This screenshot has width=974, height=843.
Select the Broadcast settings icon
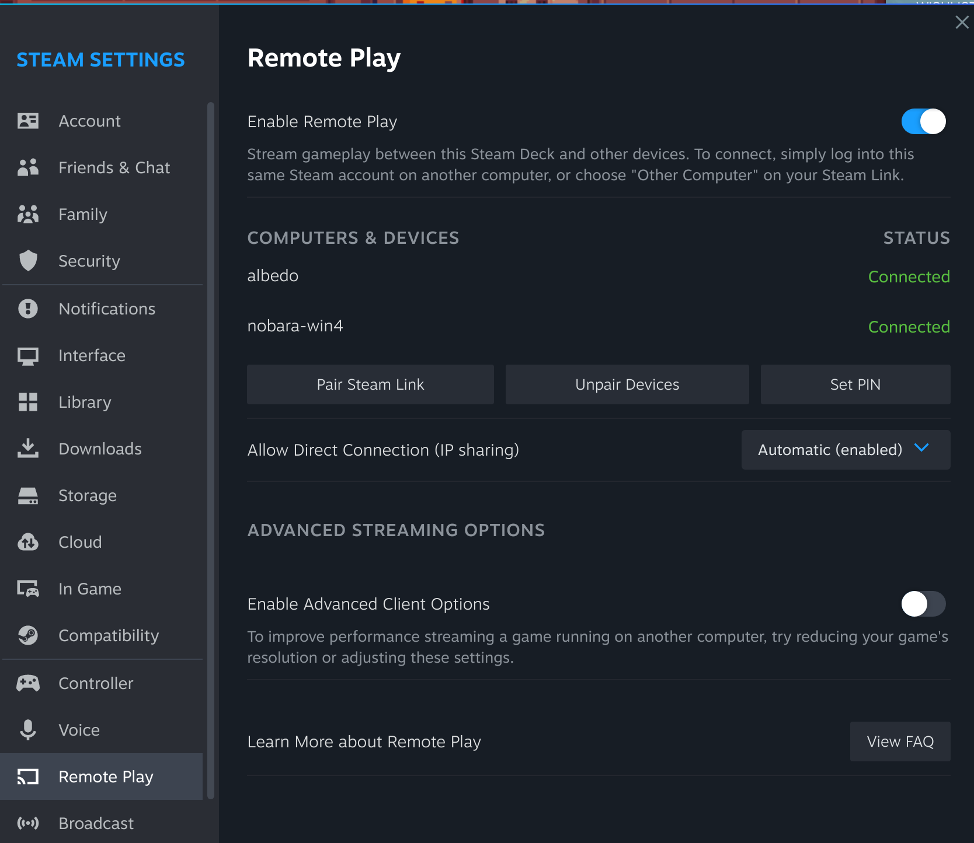coord(27,823)
